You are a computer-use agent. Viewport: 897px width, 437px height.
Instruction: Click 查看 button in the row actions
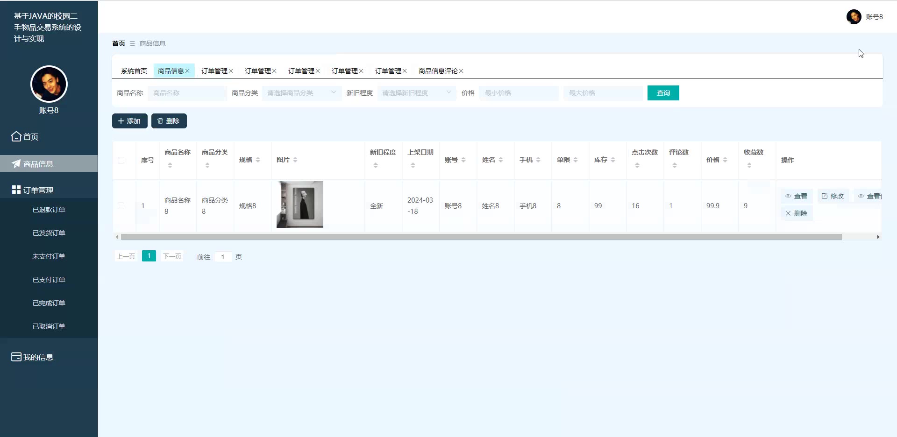tap(797, 196)
